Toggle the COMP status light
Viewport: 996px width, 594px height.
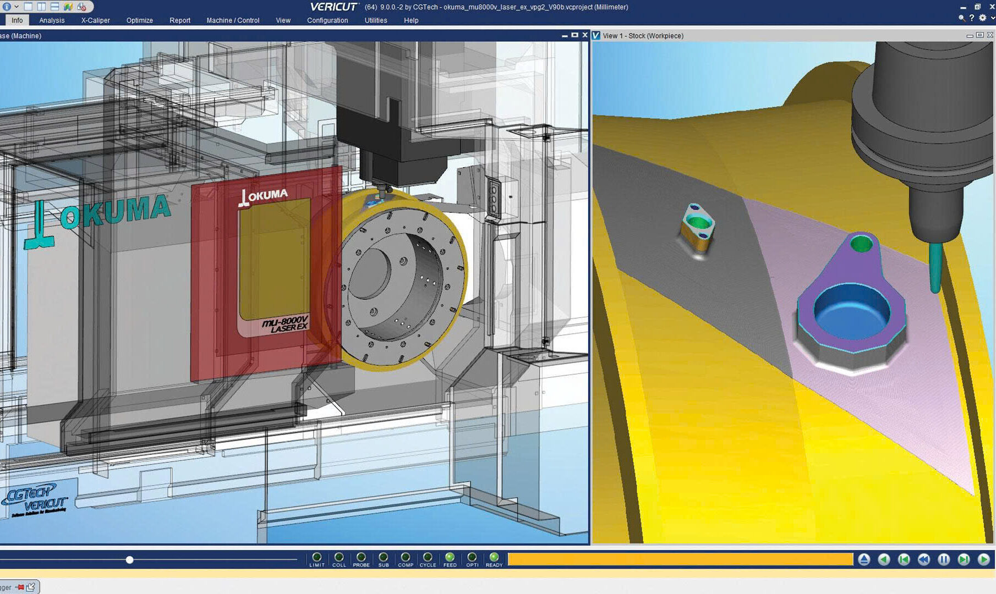pyautogui.click(x=406, y=557)
